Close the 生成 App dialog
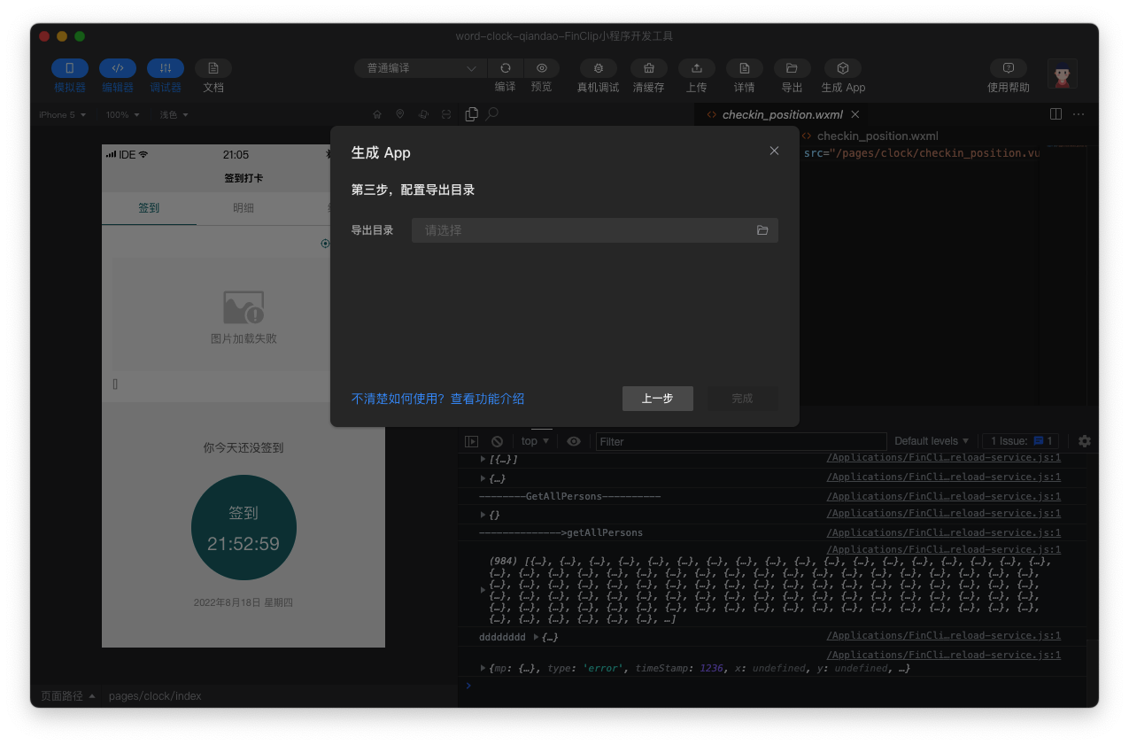1129x745 pixels. 774,151
